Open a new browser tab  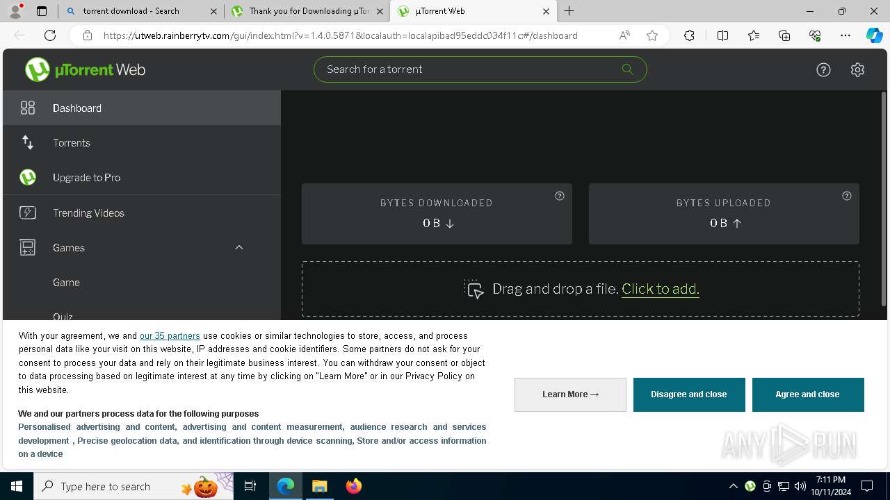(569, 10)
